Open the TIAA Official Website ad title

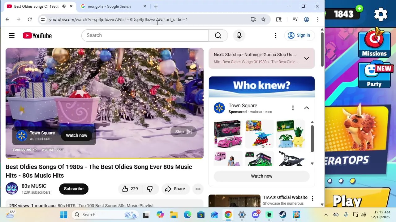[285, 198]
